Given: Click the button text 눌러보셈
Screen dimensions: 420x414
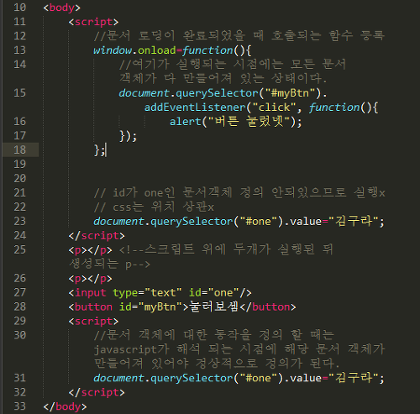Looking at the screenshot, I should (214, 307).
